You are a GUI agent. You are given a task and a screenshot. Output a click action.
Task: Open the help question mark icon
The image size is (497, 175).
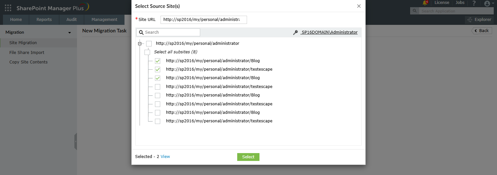coord(474,3)
